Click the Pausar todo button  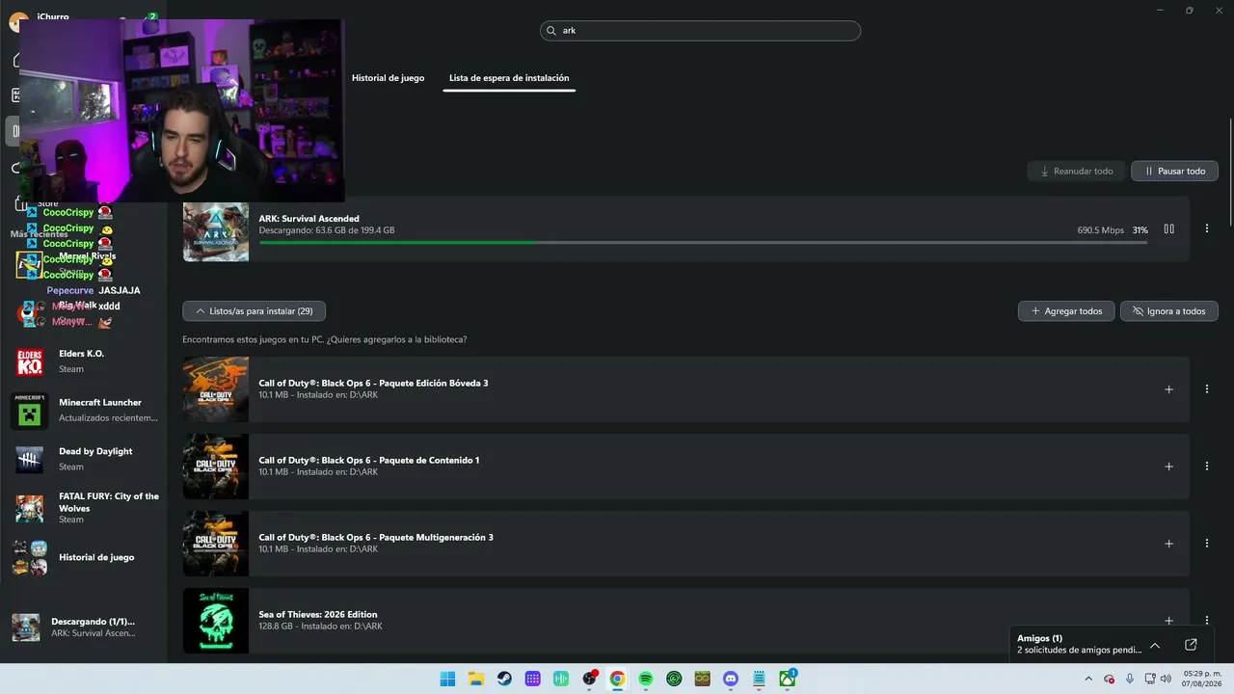1174,172
